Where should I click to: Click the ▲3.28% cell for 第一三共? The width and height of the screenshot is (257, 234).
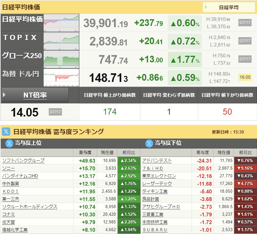pyautogui.click(x=129, y=199)
